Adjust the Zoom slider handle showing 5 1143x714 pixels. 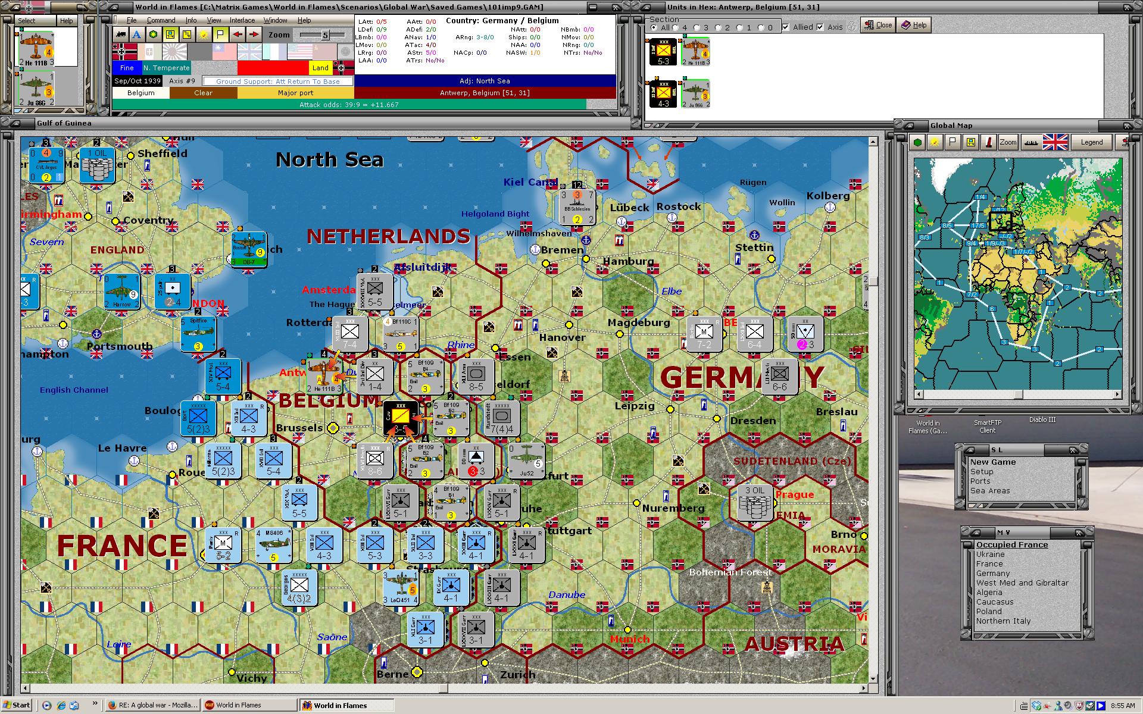point(325,35)
